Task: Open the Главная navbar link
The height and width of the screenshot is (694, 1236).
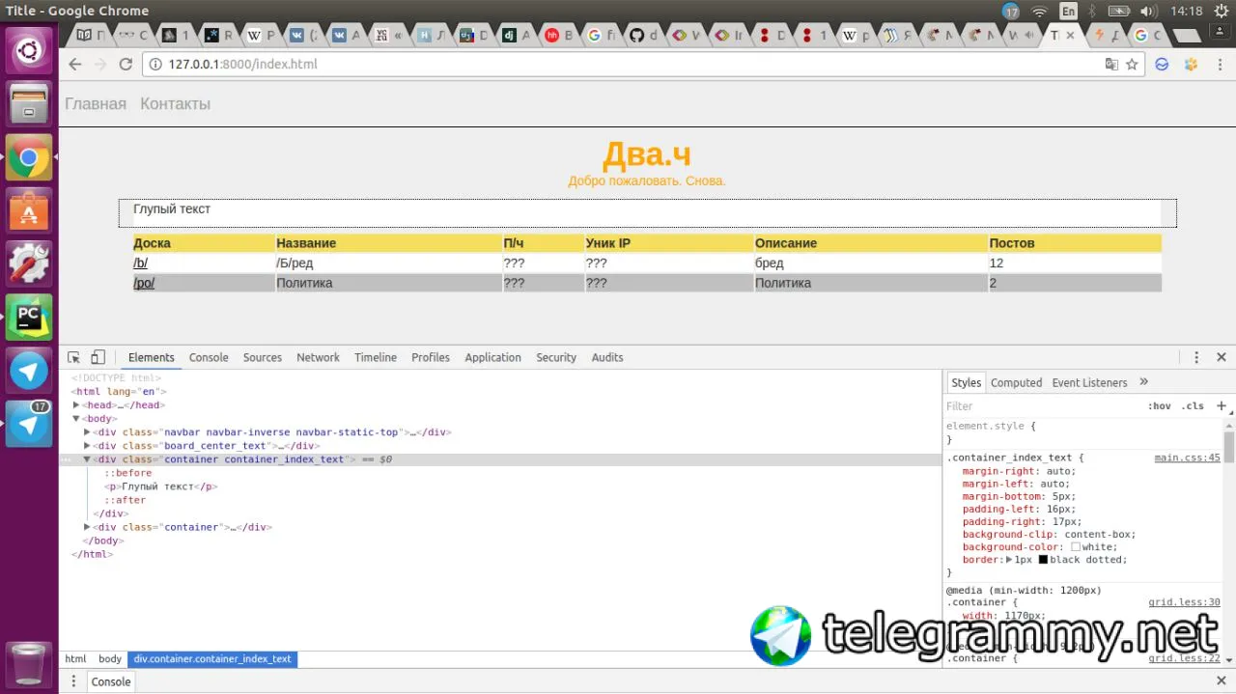Action: click(x=96, y=103)
